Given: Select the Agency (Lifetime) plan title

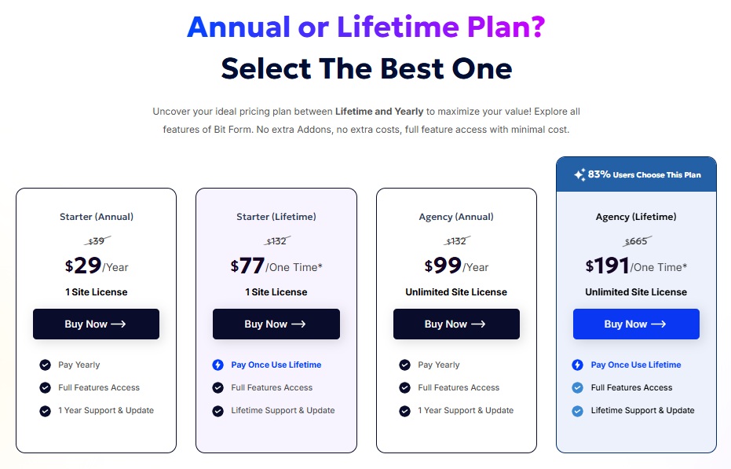Looking at the screenshot, I should click(x=636, y=217).
